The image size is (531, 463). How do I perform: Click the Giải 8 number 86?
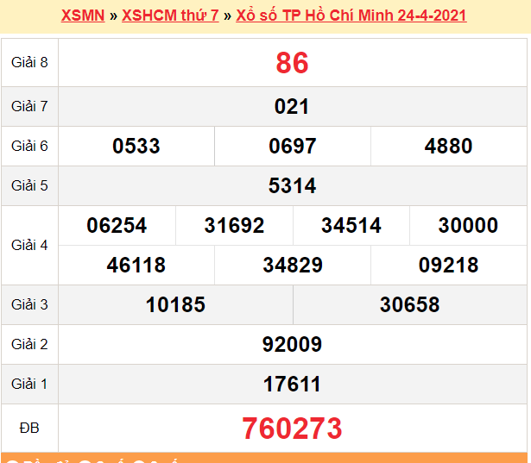coord(292,63)
